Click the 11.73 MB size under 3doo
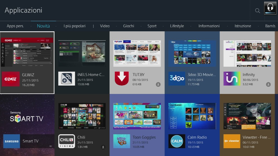The height and width of the screenshot is (156, 278). click(193, 84)
